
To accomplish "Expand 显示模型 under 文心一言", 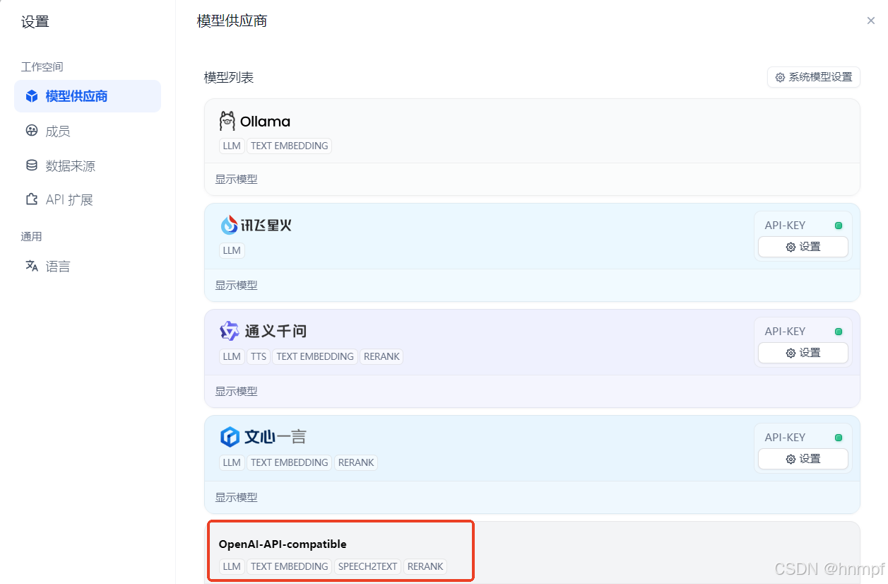I will point(236,498).
